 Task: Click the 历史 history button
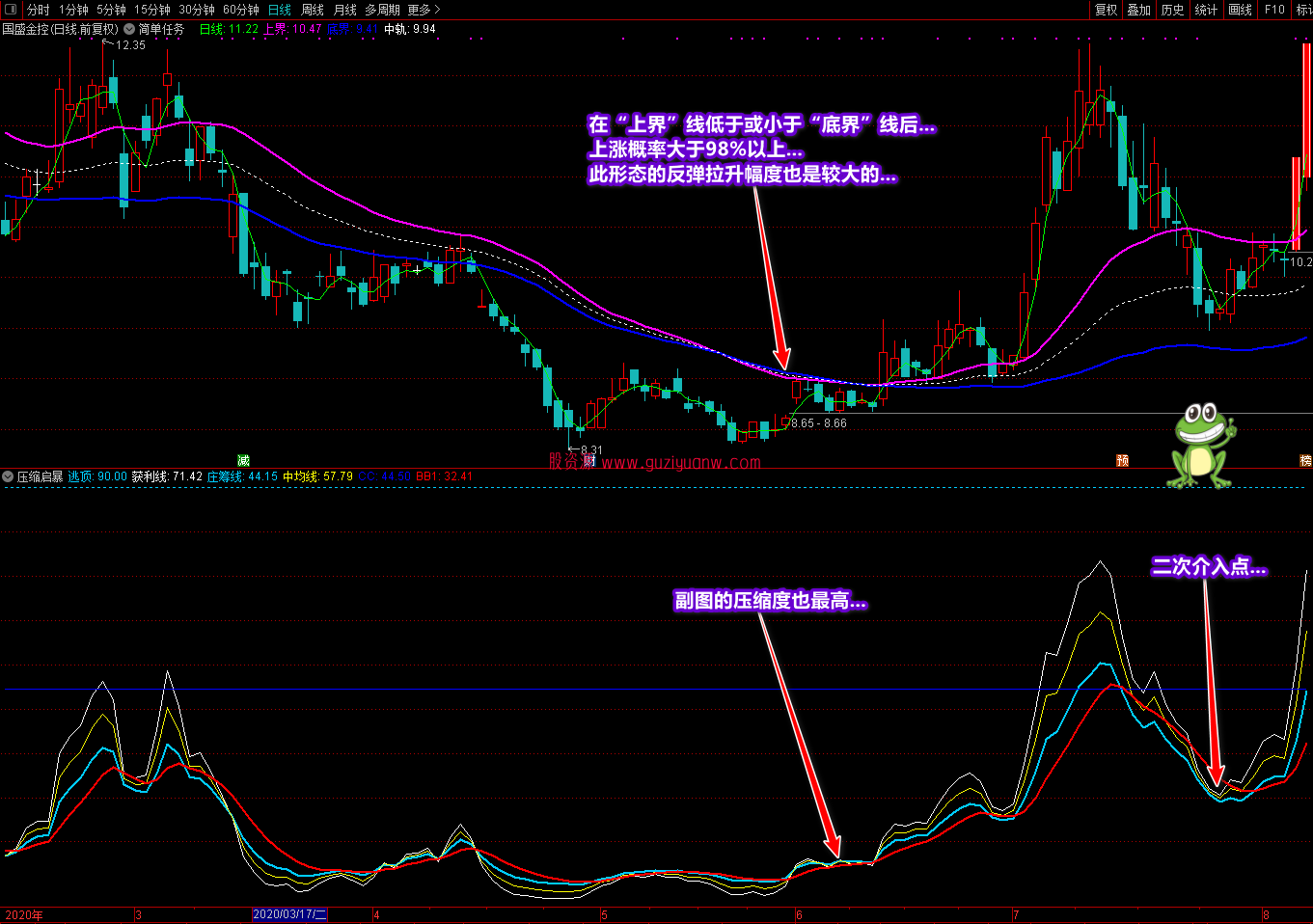1173,10
